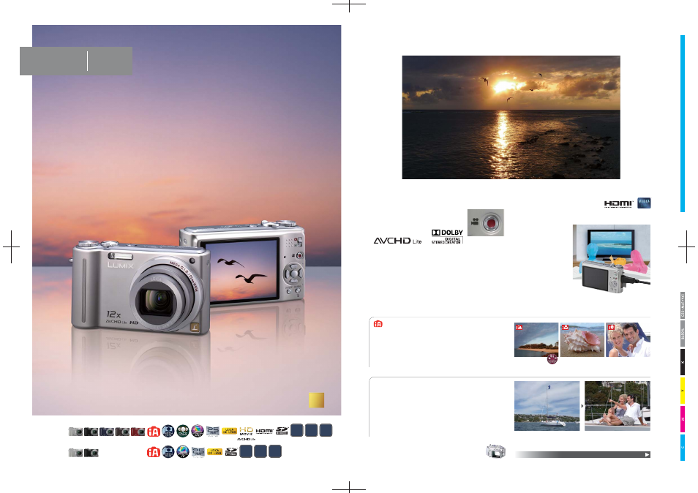Click the brown camera color icon in top row
Image resolution: width=698 pixels, height=493 pixels.
pyautogui.click(x=122, y=431)
